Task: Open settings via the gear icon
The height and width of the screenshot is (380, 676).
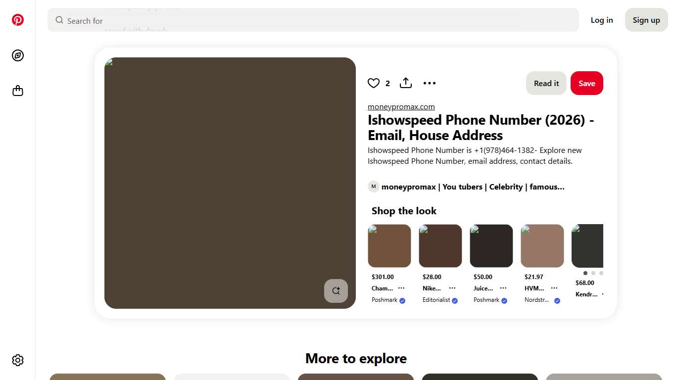Action: point(18,360)
